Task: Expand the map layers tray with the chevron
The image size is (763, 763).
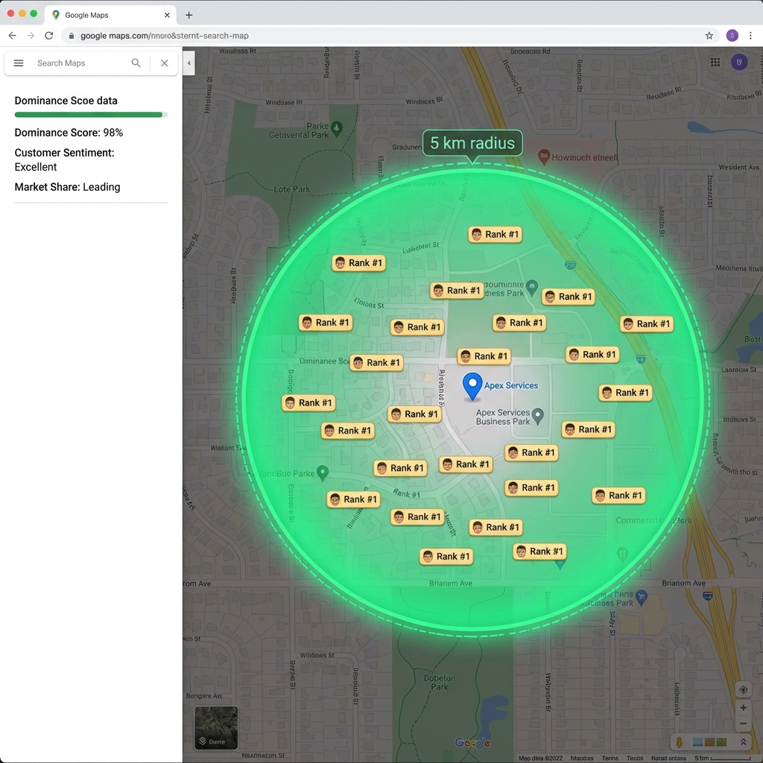Action: 744,742
